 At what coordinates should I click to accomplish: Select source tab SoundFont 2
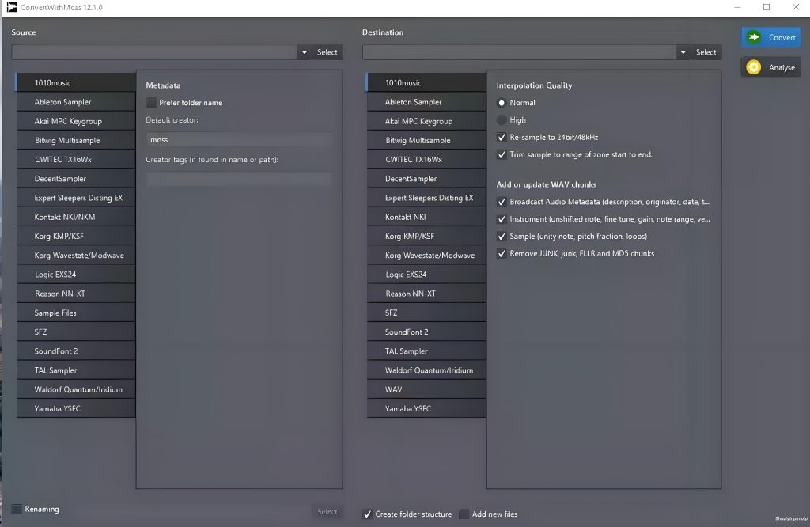pos(76,351)
